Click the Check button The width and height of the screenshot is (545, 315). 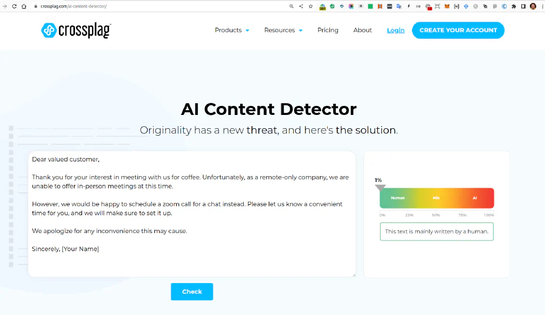[x=192, y=292]
